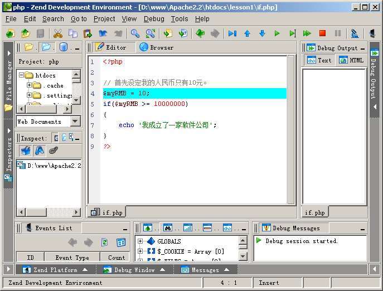Click the New File toolbar icon
Viewport: 383px width, 291px height.
pyautogui.click(x=10, y=33)
